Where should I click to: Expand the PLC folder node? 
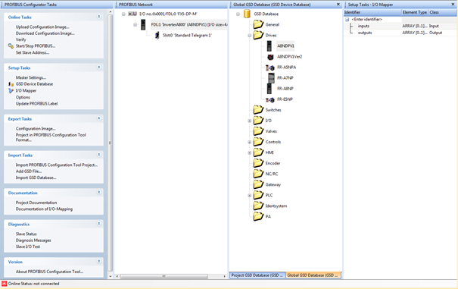click(x=250, y=195)
